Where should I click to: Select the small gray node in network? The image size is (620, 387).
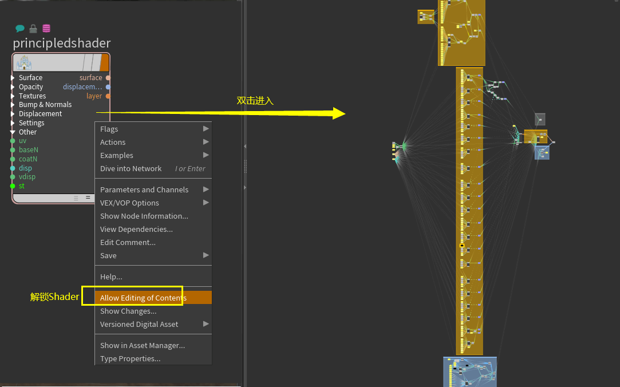[540, 119]
